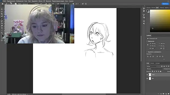
Task: Click the Home icon in options bar
Action: click(x=3, y=4)
